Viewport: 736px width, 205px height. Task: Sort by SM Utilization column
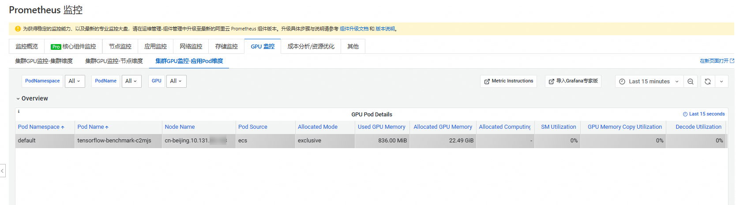[x=559, y=127]
